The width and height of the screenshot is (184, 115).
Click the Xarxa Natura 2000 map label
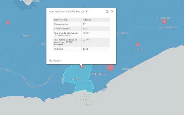pyautogui.click(x=86, y=99)
